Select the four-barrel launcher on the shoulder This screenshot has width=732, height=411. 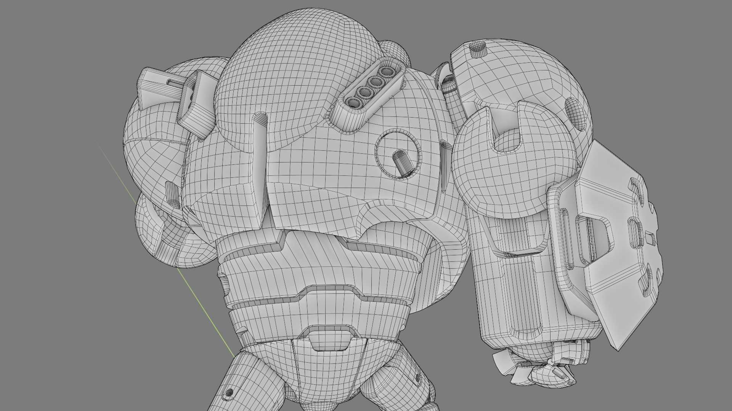(x=368, y=95)
